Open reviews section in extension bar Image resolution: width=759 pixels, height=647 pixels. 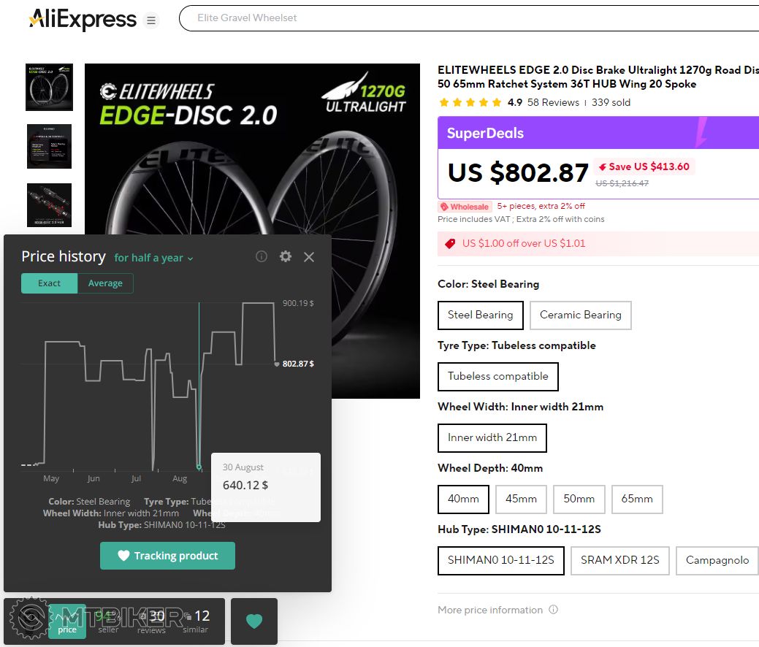[152, 621]
